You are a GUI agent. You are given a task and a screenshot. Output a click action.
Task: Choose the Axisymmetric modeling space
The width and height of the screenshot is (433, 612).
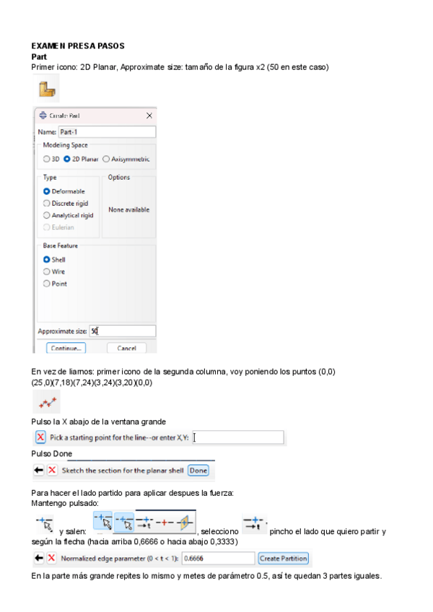click(x=106, y=159)
